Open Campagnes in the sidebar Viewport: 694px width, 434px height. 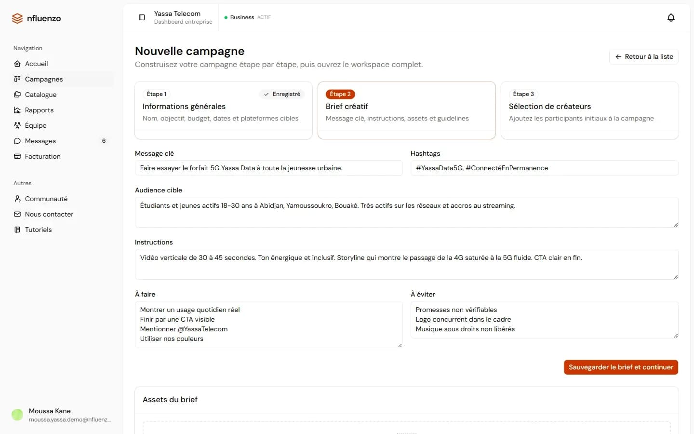(x=63, y=79)
